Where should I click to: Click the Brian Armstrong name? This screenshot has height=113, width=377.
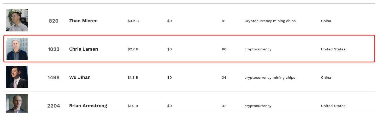tap(88, 106)
